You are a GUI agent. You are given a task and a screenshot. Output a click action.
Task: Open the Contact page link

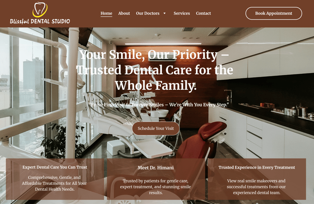pyautogui.click(x=203, y=13)
